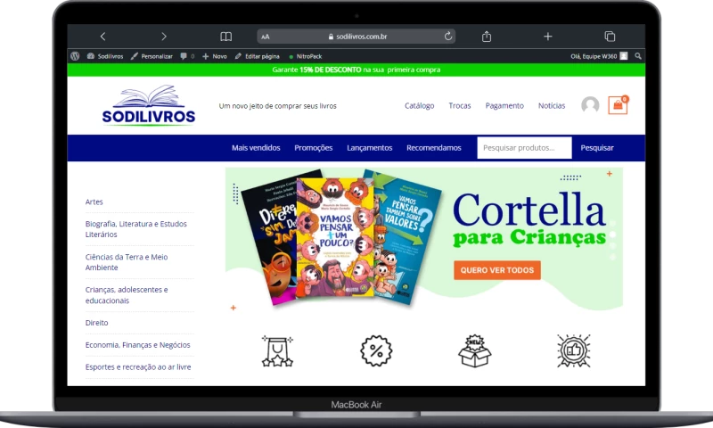This screenshot has height=428, width=713.
Task: Select Promoções in blue menu
Action: coord(314,148)
